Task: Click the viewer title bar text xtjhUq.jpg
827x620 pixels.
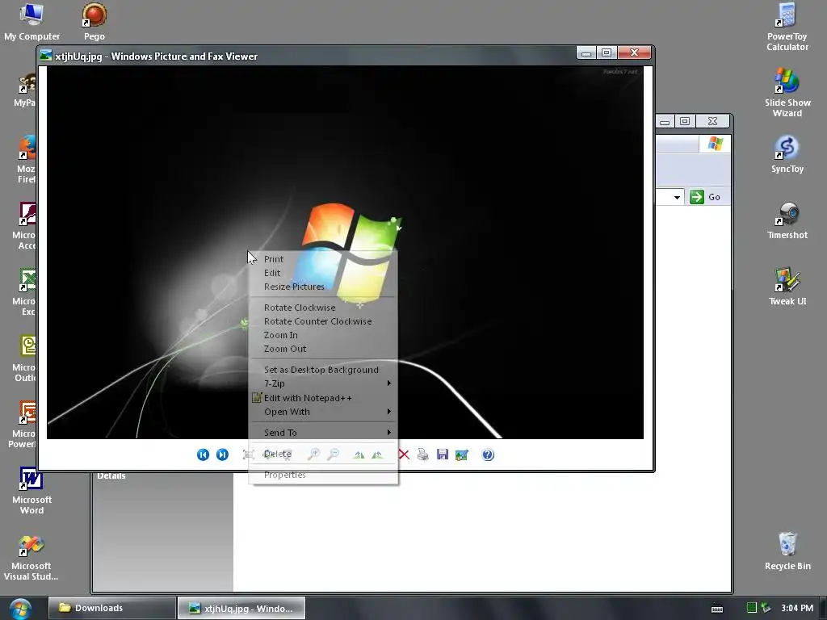Action: click(78, 56)
